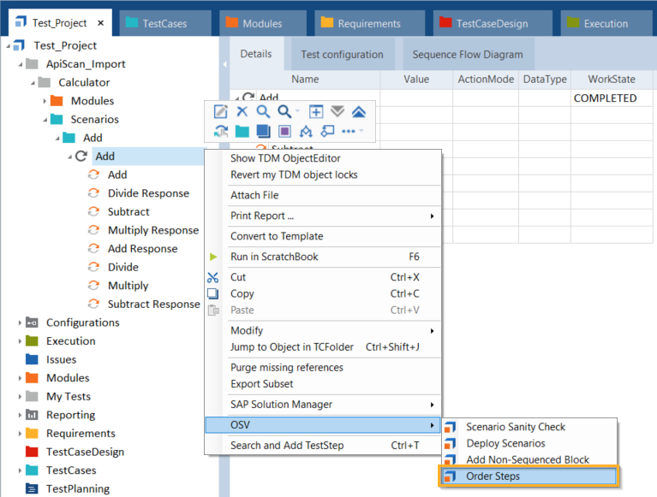Click the green Run in ScratchBook arrow icon
The image size is (657, 497).
[x=213, y=257]
